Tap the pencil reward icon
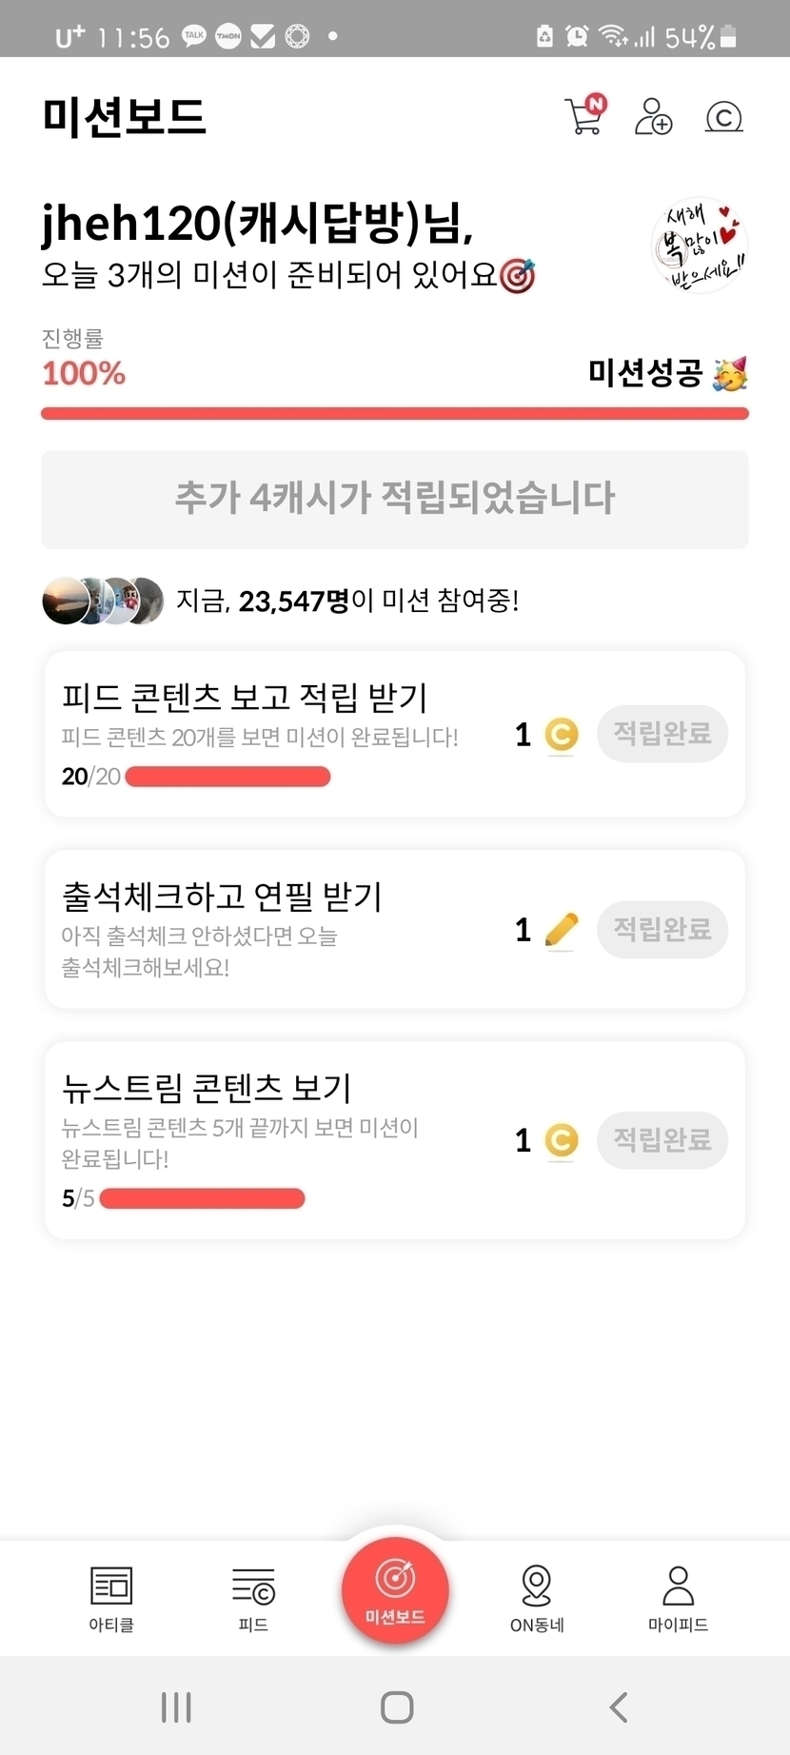 [x=562, y=930]
